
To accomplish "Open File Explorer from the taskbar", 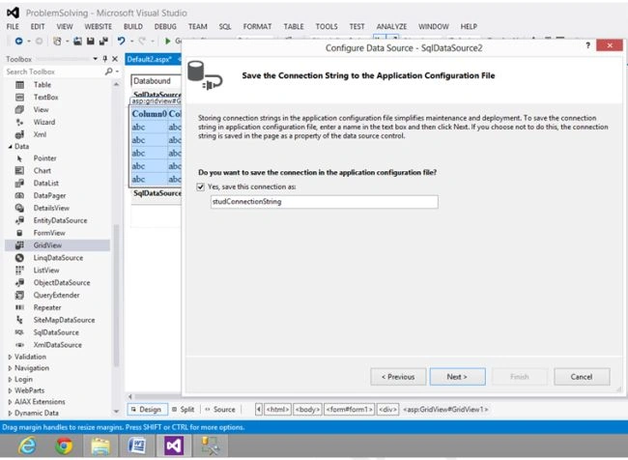I will [x=100, y=446].
